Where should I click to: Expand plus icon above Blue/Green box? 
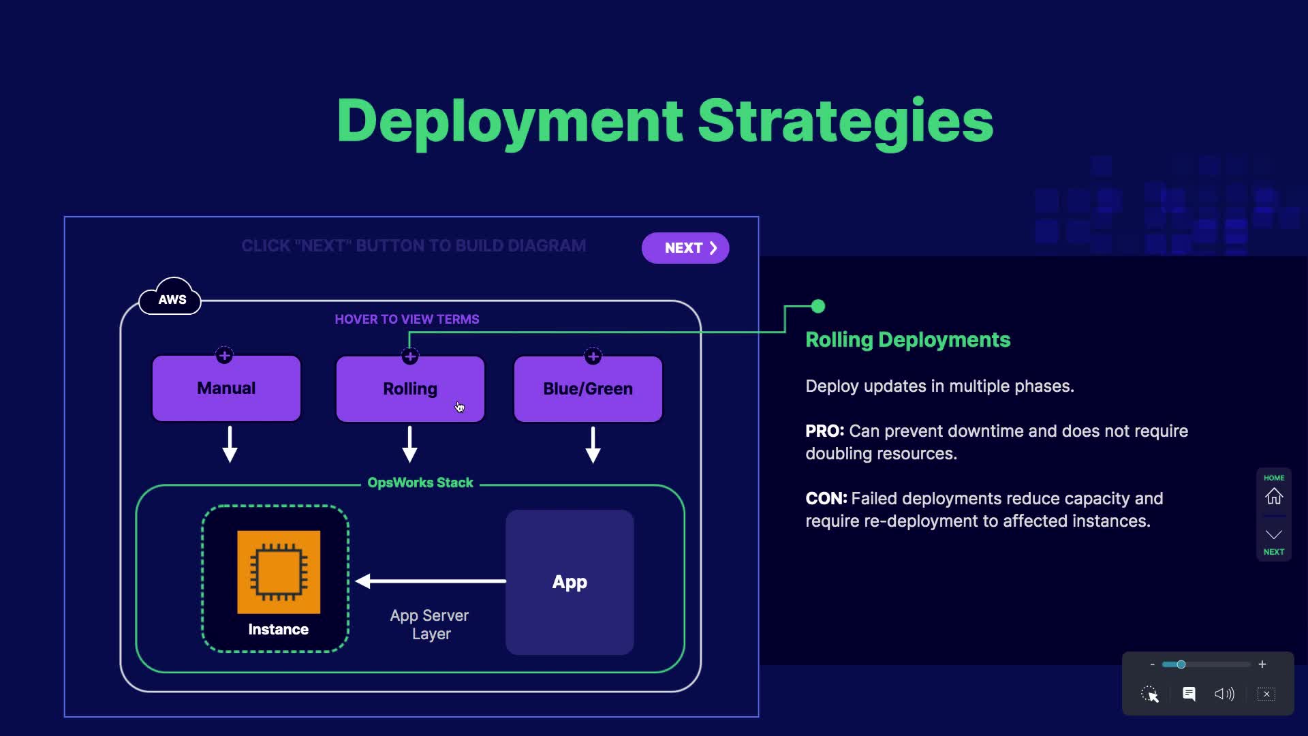pos(593,356)
